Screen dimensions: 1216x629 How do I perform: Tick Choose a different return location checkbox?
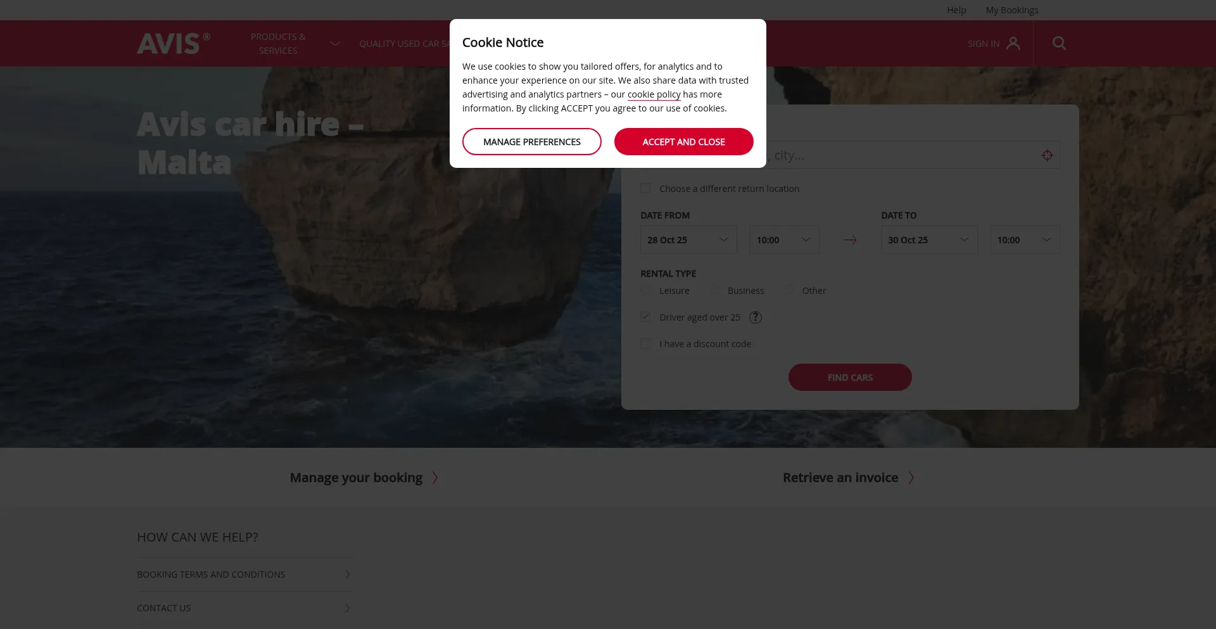tap(645, 188)
